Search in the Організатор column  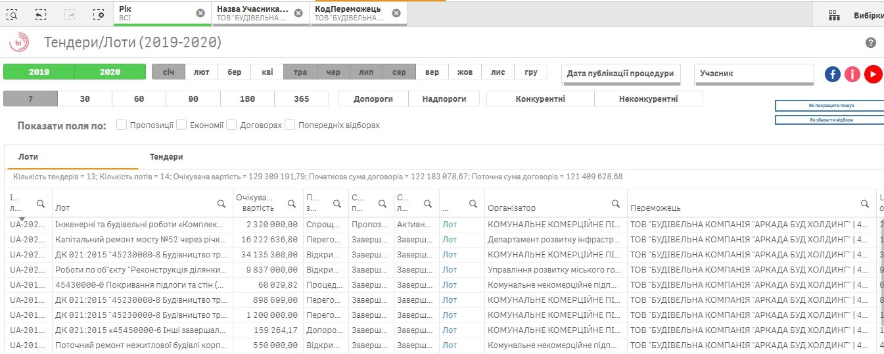coord(616,204)
